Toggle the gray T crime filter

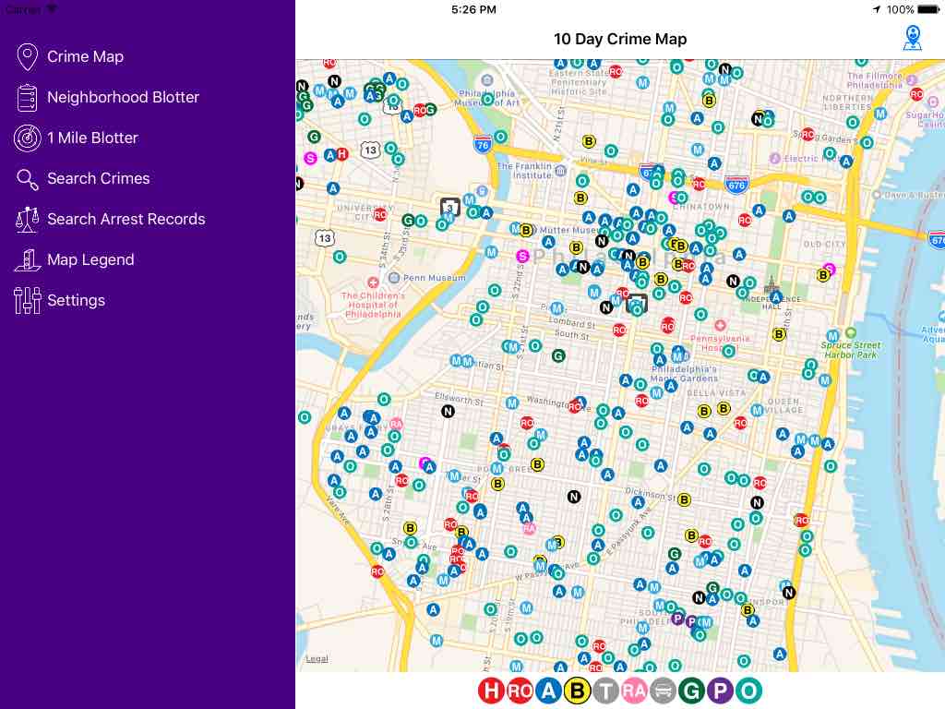[605, 691]
